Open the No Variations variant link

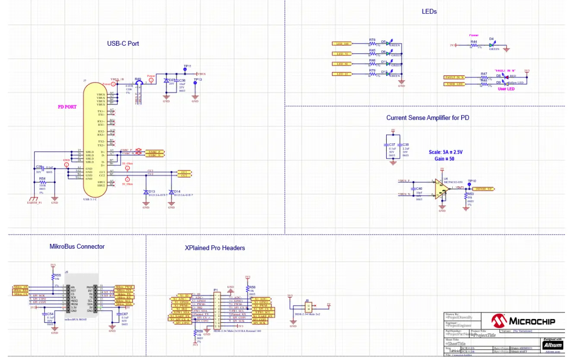524,331
